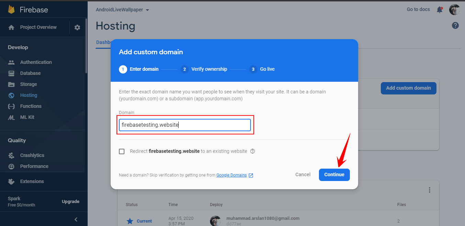Select Hosting in the sidebar
465x226 pixels.
(x=29, y=95)
